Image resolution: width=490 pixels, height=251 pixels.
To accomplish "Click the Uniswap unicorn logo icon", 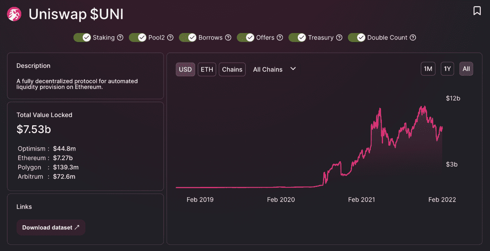I will click(x=14, y=14).
